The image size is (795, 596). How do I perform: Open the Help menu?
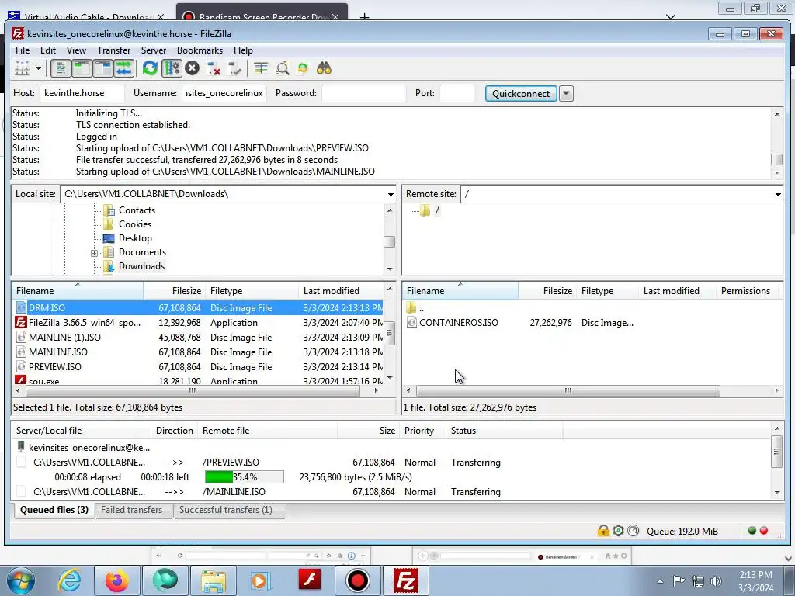pyautogui.click(x=243, y=50)
